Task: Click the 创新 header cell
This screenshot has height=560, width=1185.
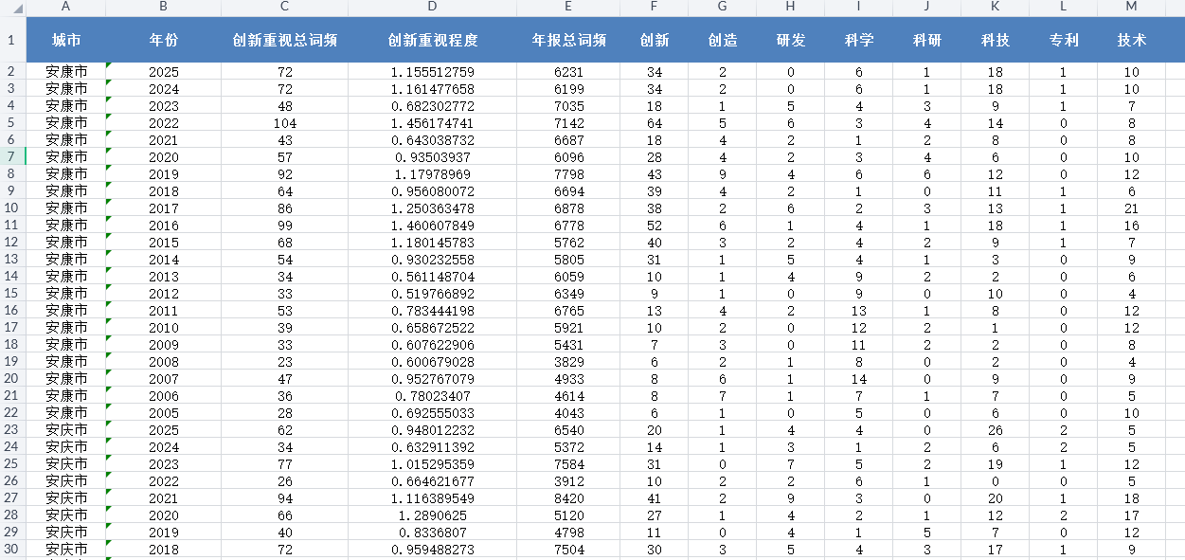Action: click(654, 40)
